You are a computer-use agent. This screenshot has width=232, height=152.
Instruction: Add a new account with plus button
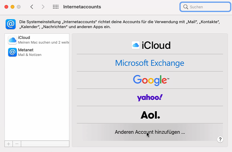pyautogui.click(x=8, y=144)
